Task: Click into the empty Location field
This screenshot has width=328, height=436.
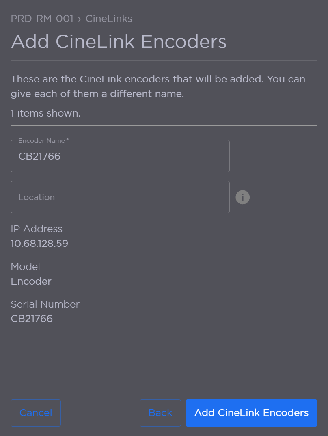Action: click(120, 197)
